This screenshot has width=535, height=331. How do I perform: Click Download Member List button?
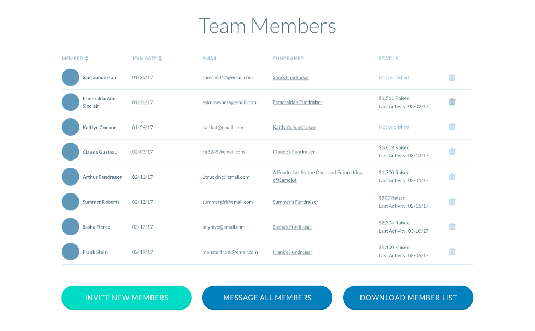click(409, 298)
